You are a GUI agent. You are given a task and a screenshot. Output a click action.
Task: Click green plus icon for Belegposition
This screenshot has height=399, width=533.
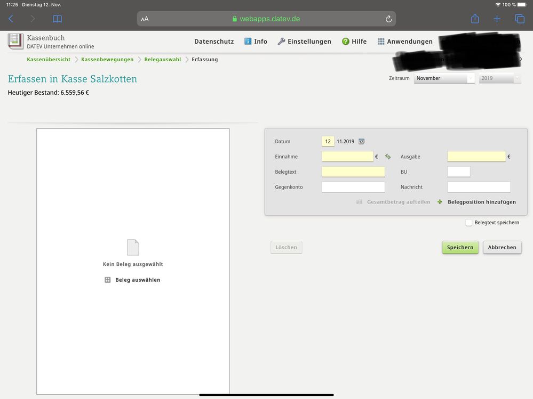coord(440,202)
